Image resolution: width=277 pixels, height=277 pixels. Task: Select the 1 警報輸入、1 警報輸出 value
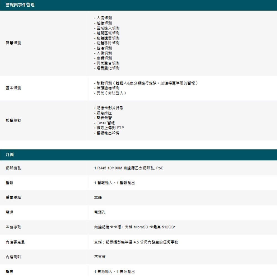[114, 183]
